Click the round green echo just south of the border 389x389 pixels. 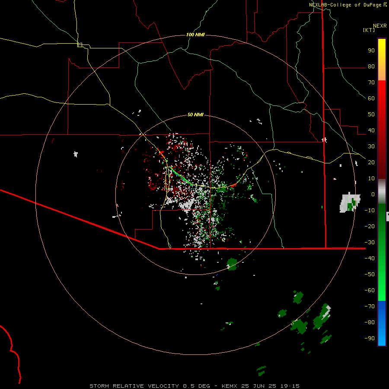pos(232,264)
